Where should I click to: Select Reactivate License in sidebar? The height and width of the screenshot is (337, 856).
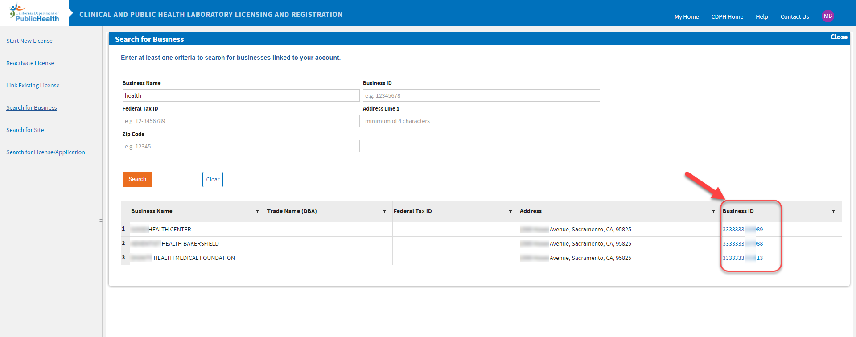coord(30,63)
